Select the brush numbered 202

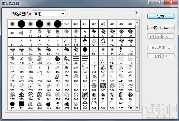pos(121,105)
